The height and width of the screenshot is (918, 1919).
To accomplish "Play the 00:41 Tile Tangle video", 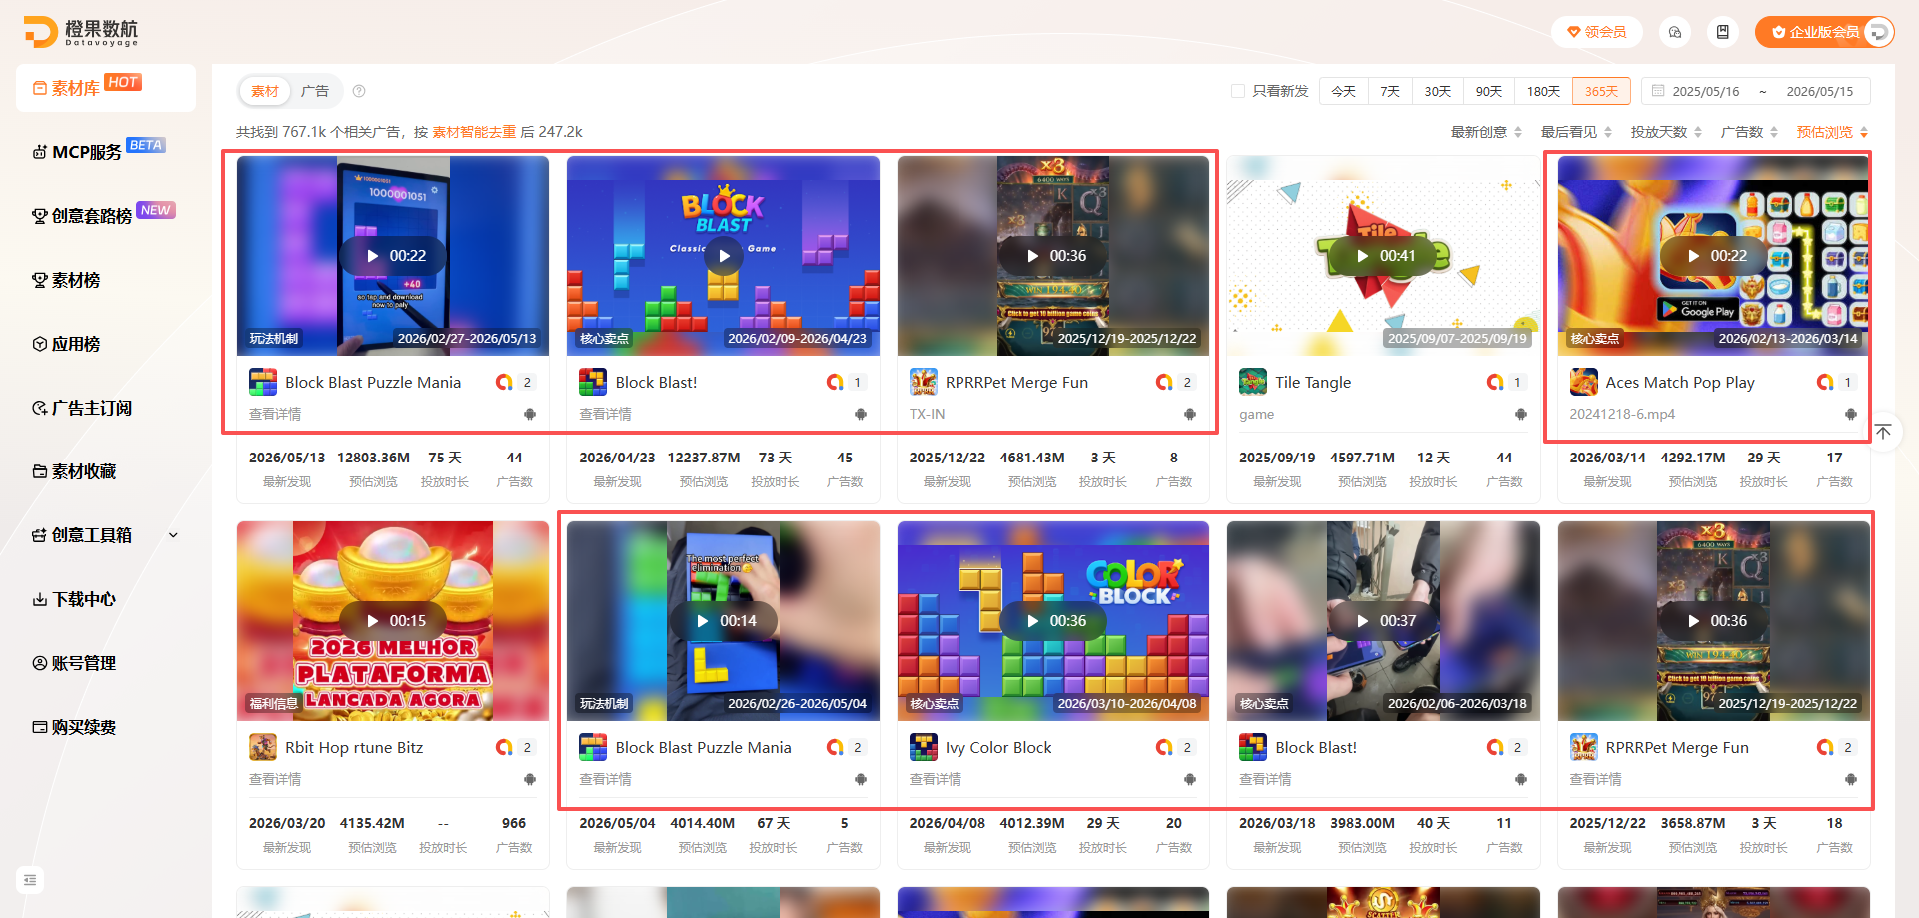I will tap(1384, 256).
